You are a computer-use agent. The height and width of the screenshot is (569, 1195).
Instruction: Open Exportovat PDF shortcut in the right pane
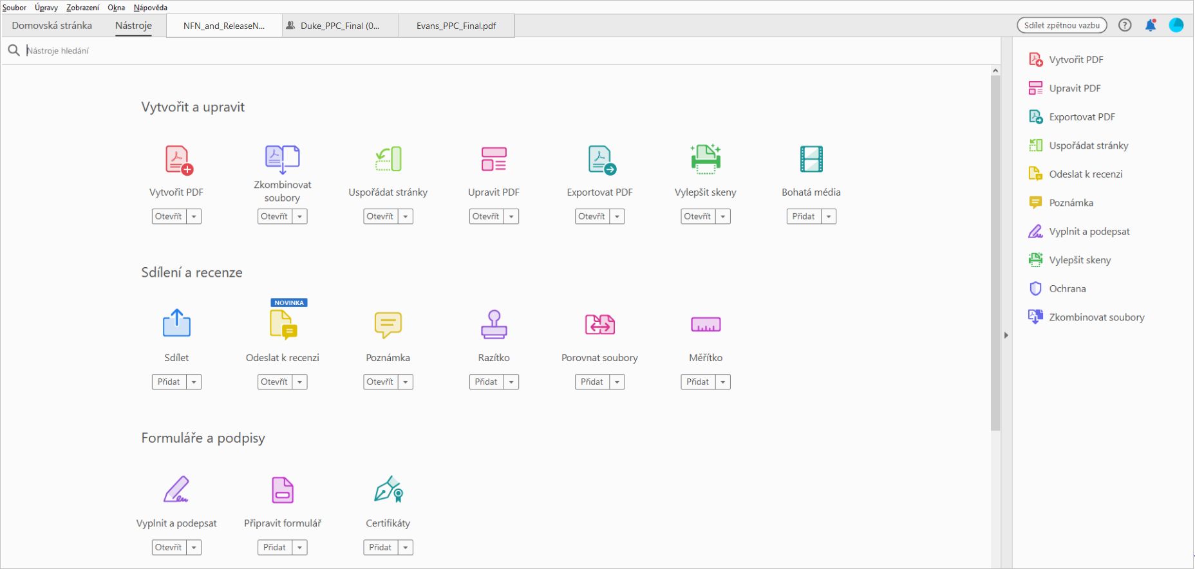point(1072,117)
